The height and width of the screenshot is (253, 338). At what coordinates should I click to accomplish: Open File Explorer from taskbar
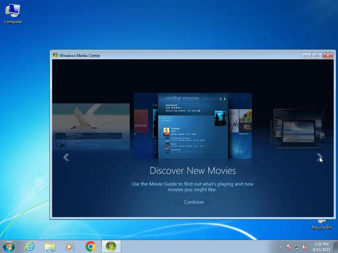tap(50, 246)
